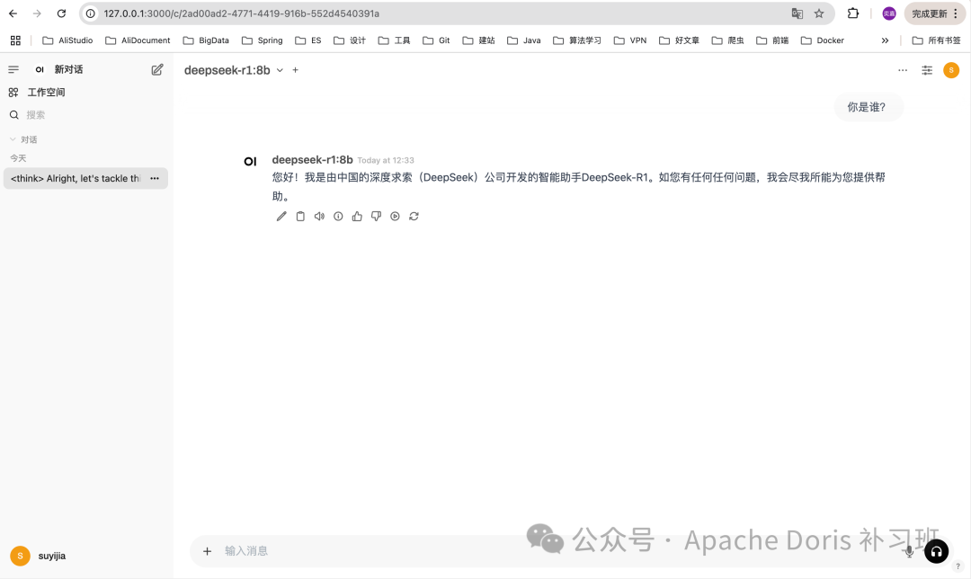Read the response aloud via speaker icon
Screen dimensions: 971x579
point(319,216)
